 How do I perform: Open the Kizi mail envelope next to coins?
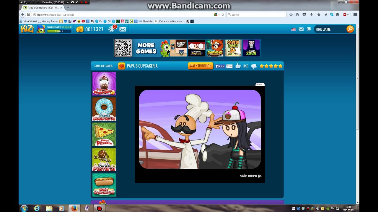point(123,29)
